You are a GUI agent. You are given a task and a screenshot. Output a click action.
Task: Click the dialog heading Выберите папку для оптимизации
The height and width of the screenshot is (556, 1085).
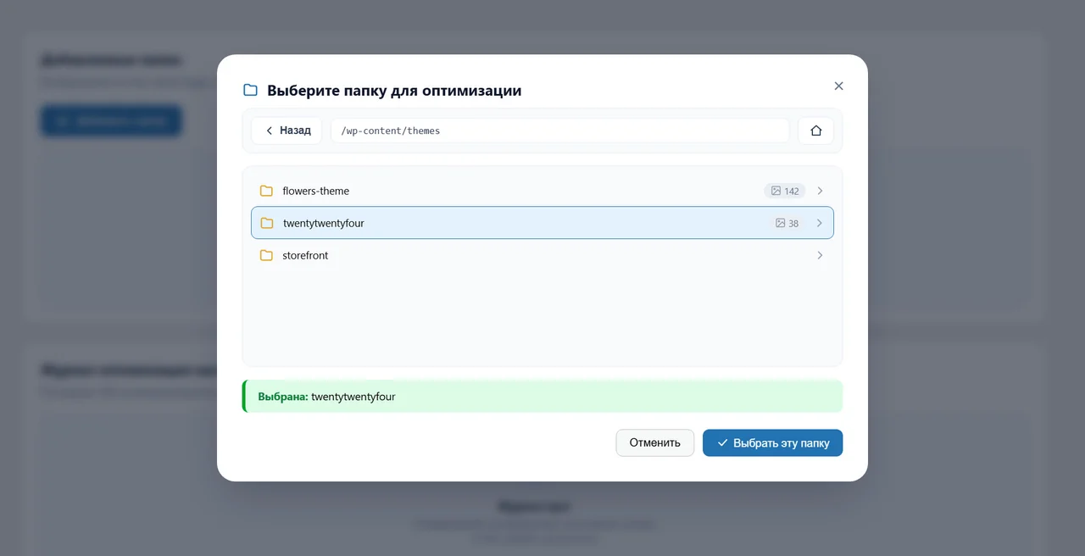click(x=394, y=91)
